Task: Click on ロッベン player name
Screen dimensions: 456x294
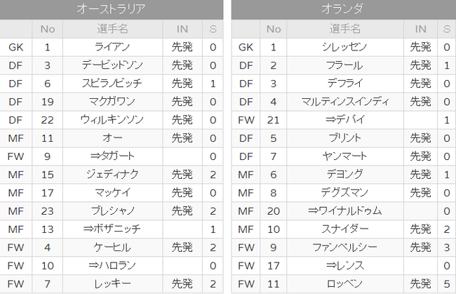Action: point(344,283)
